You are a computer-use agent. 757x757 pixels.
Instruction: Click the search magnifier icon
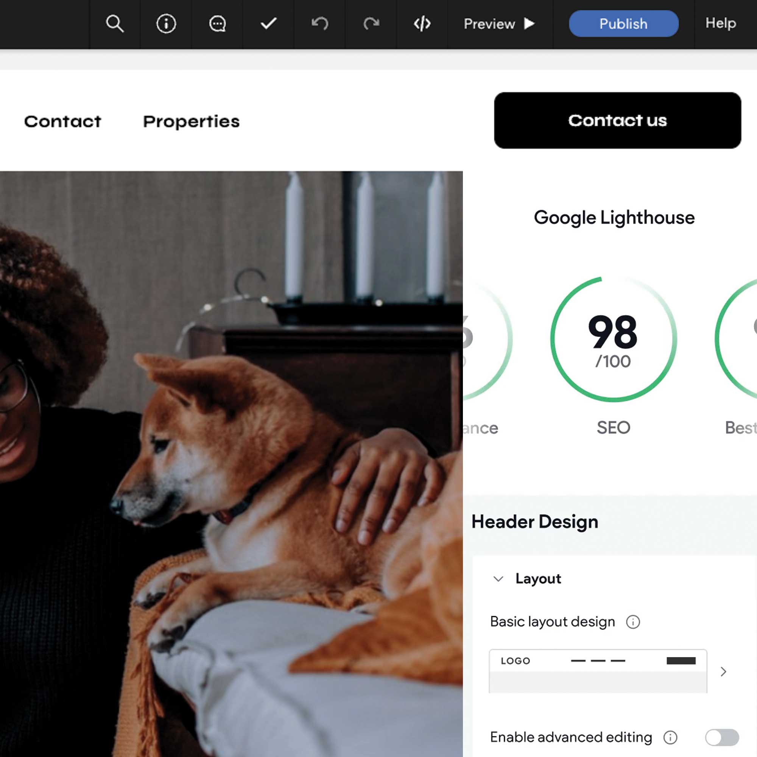tap(115, 24)
